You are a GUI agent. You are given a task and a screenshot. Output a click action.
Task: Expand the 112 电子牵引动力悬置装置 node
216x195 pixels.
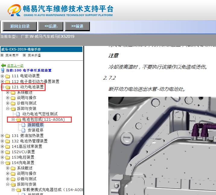[x=2, y=81]
